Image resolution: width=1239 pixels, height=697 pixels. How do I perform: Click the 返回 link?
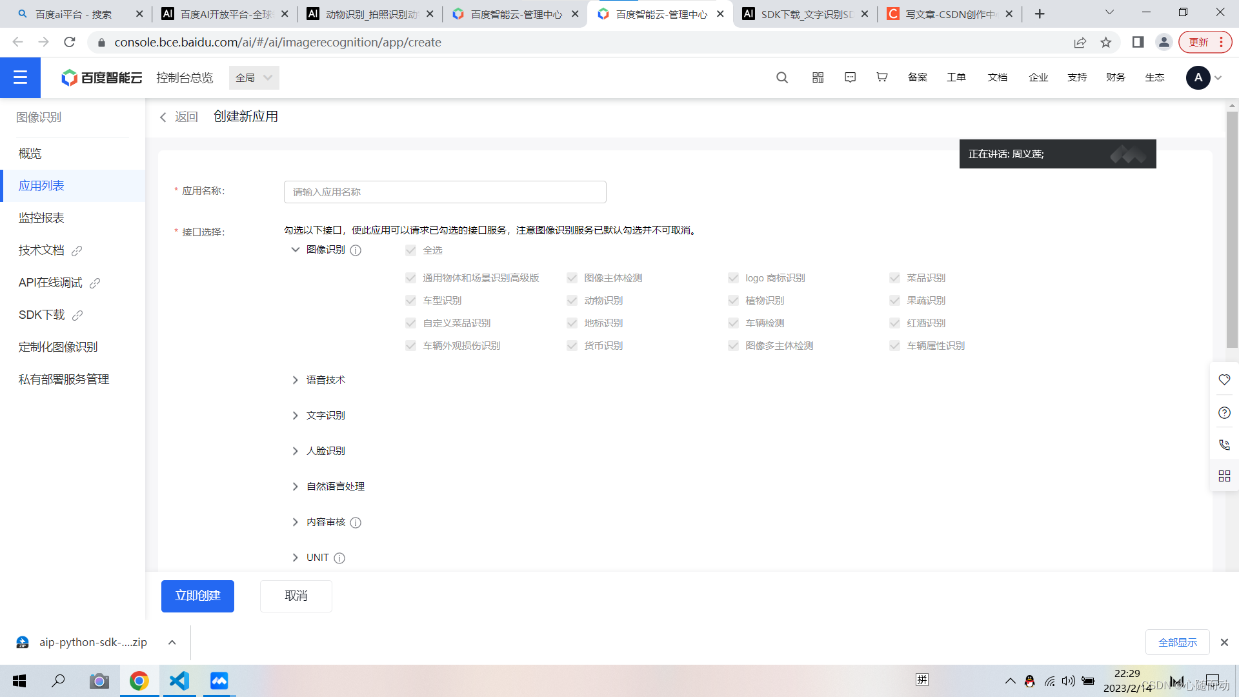pos(186,117)
